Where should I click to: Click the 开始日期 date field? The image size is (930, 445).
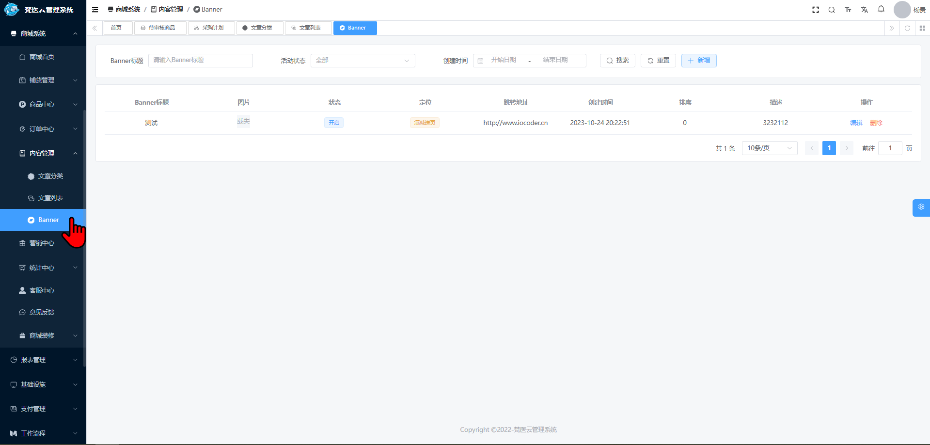[504, 60]
